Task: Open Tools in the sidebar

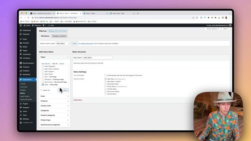Action: (25, 115)
